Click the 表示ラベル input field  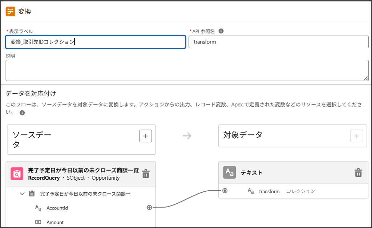tap(96, 42)
